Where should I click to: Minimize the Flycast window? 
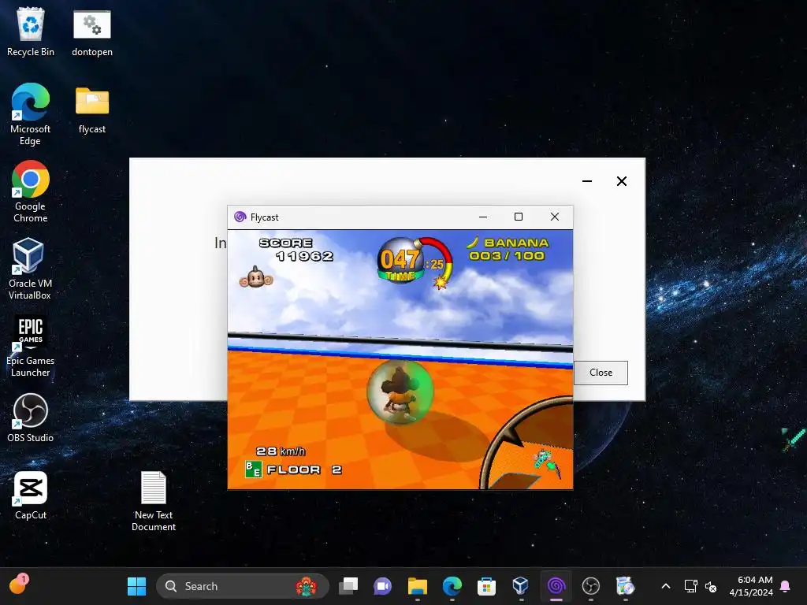tap(483, 217)
